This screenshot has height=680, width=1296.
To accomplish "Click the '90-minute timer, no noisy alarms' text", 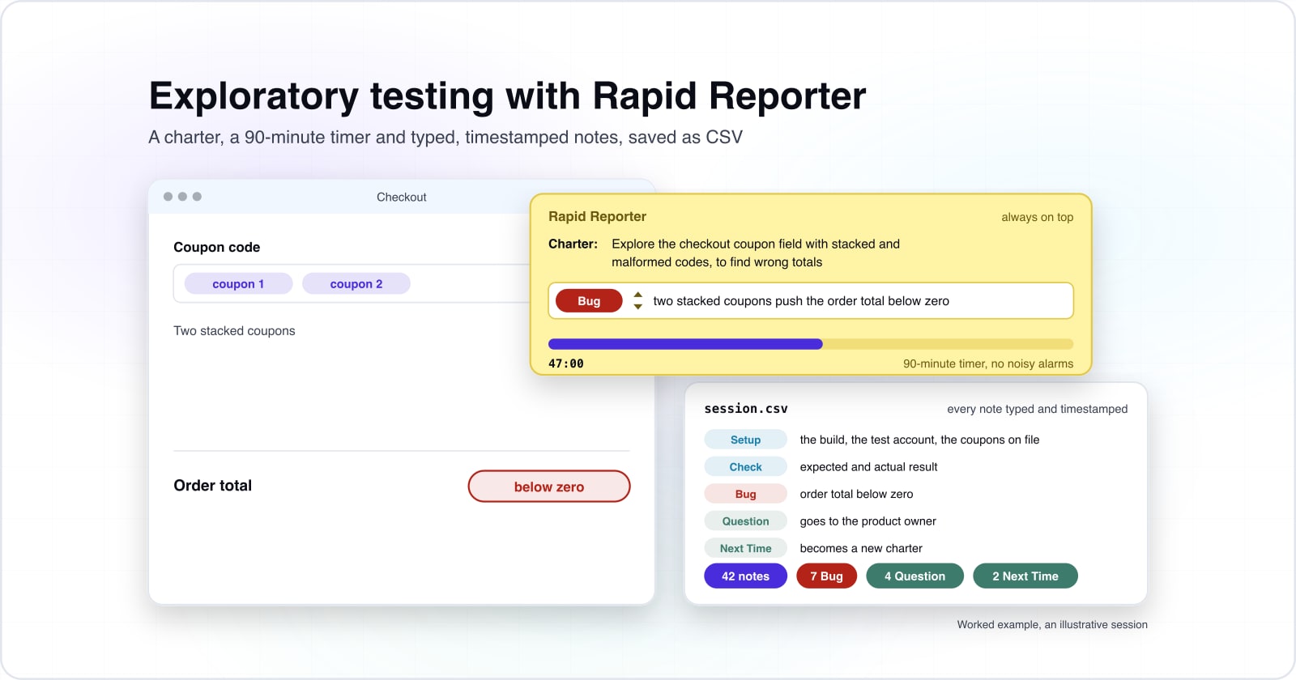I will [x=988, y=363].
